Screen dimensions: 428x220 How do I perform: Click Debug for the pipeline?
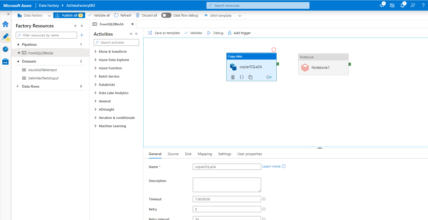click(x=215, y=33)
